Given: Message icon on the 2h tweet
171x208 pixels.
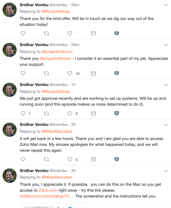Looking at the screenshot, I should tap(93, 159).
